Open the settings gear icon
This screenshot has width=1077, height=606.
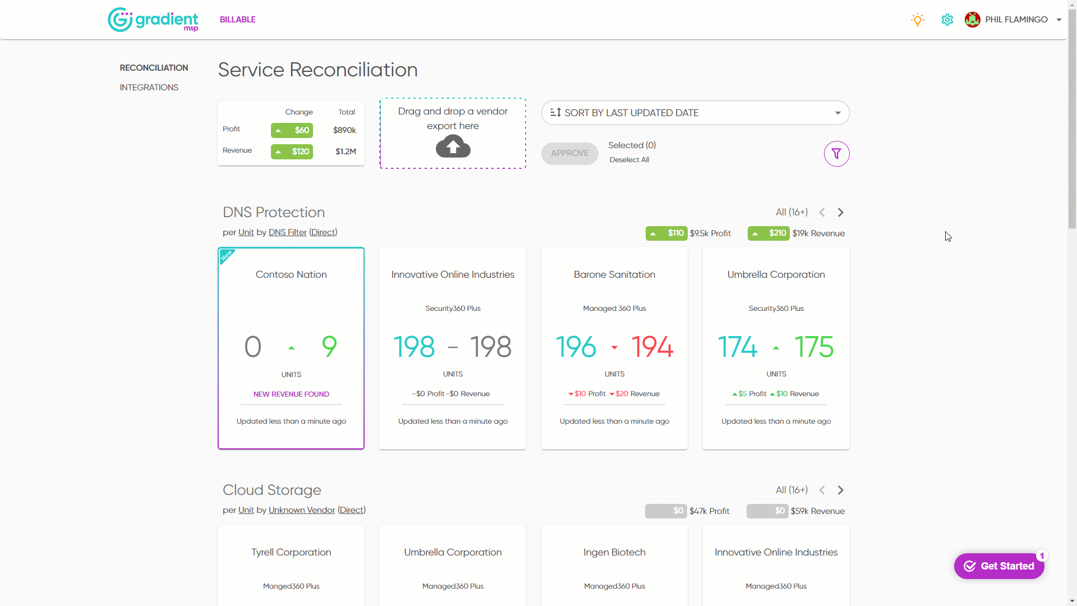(947, 20)
